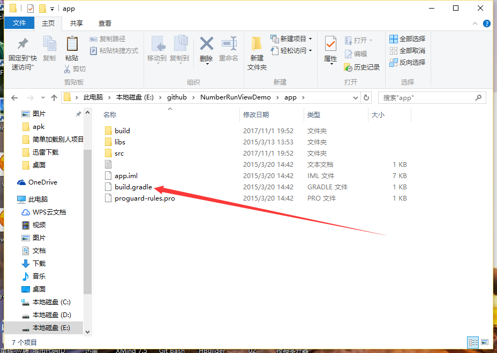Viewport: 497px width, 353px height.
Task: Open the 共享 (Share) tab
Action: [x=77, y=23]
